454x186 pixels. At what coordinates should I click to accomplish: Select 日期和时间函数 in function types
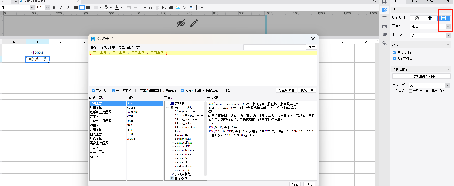pyautogui.click(x=101, y=121)
